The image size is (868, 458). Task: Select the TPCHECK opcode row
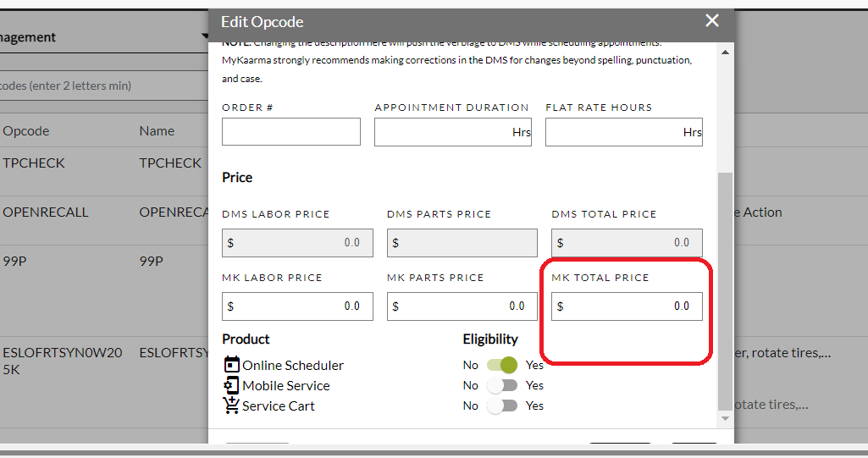click(104, 171)
